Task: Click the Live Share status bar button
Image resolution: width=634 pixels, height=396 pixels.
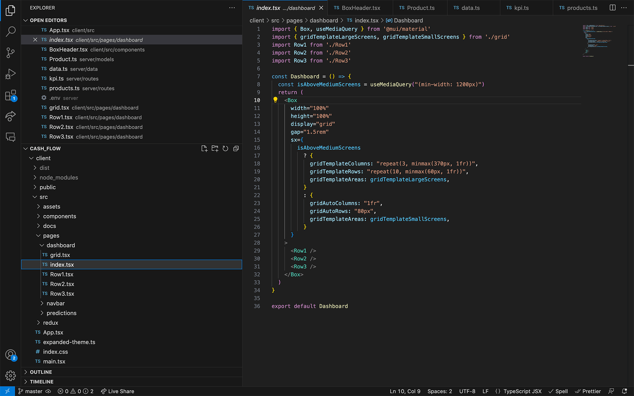Action: 117,391
